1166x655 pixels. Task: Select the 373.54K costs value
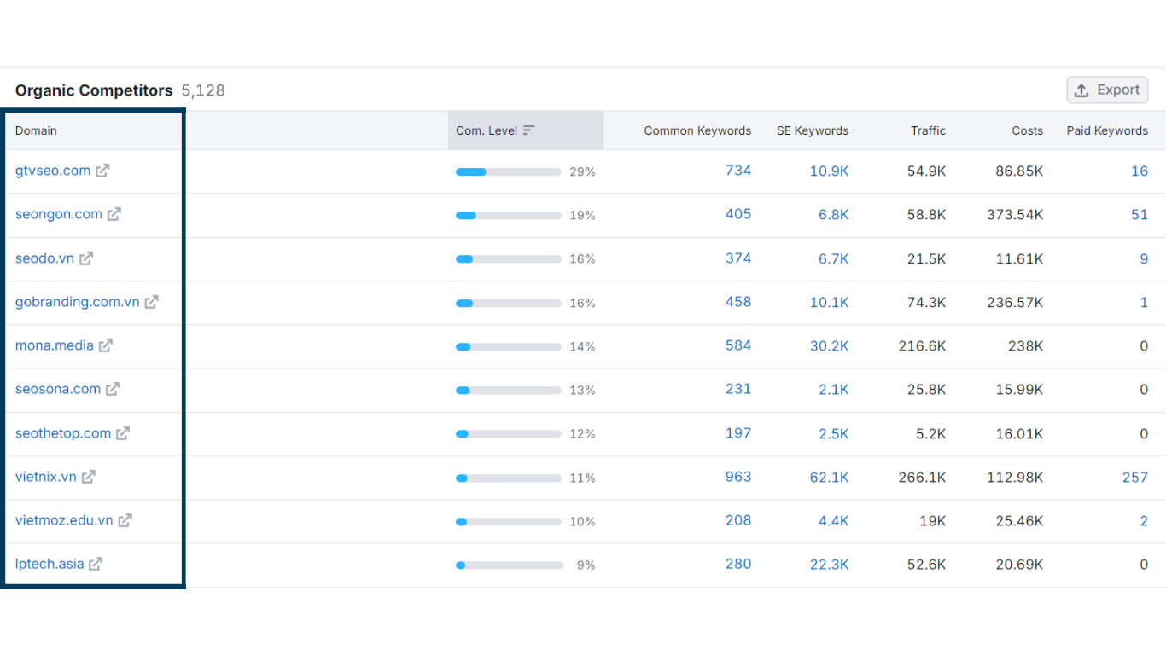[x=1015, y=214]
